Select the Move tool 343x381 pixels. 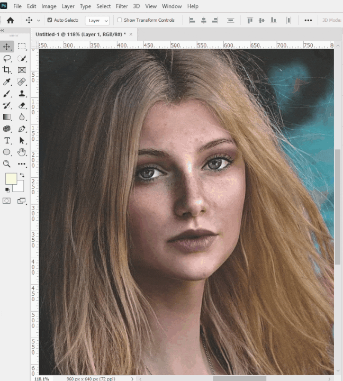[7, 47]
